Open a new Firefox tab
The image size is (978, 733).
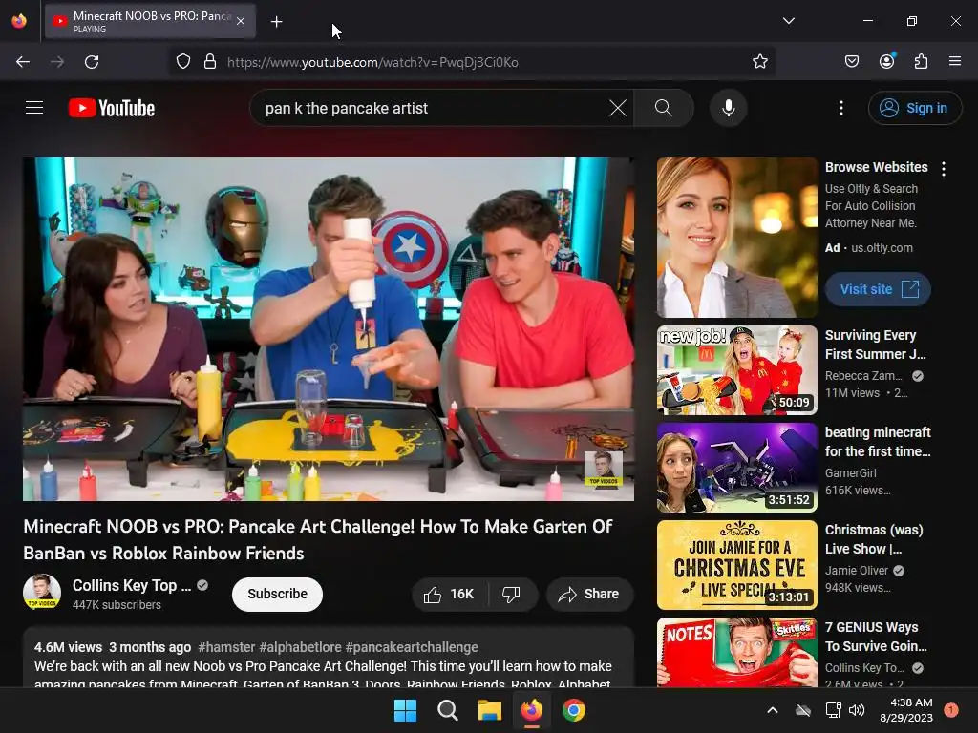click(276, 22)
